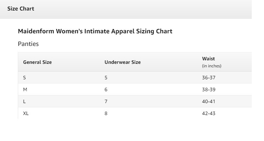Select the XL general size cell
The height and width of the screenshot is (141, 264).
point(26,113)
